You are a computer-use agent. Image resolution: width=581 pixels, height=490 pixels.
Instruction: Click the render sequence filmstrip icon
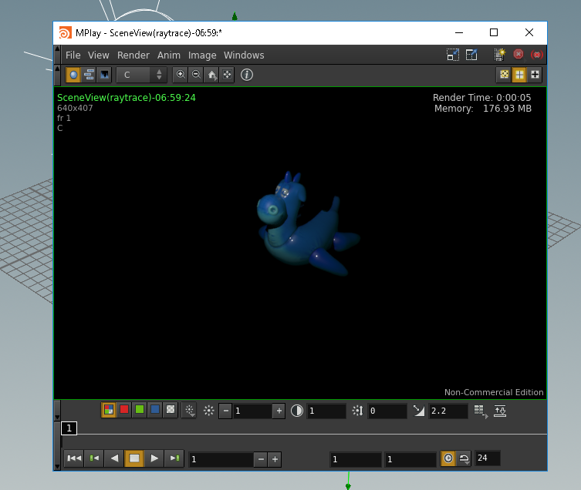click(x=499, y=55)
